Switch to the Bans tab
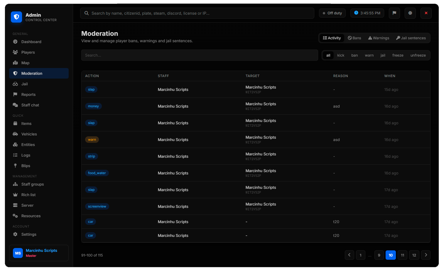444x270 pixels. 354,38
